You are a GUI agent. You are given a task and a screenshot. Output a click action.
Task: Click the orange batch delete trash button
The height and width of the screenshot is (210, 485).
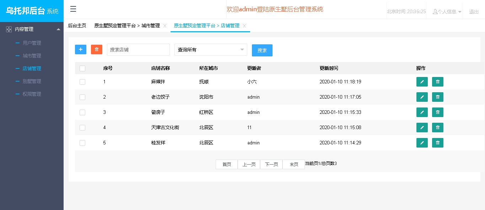point(97,50)
